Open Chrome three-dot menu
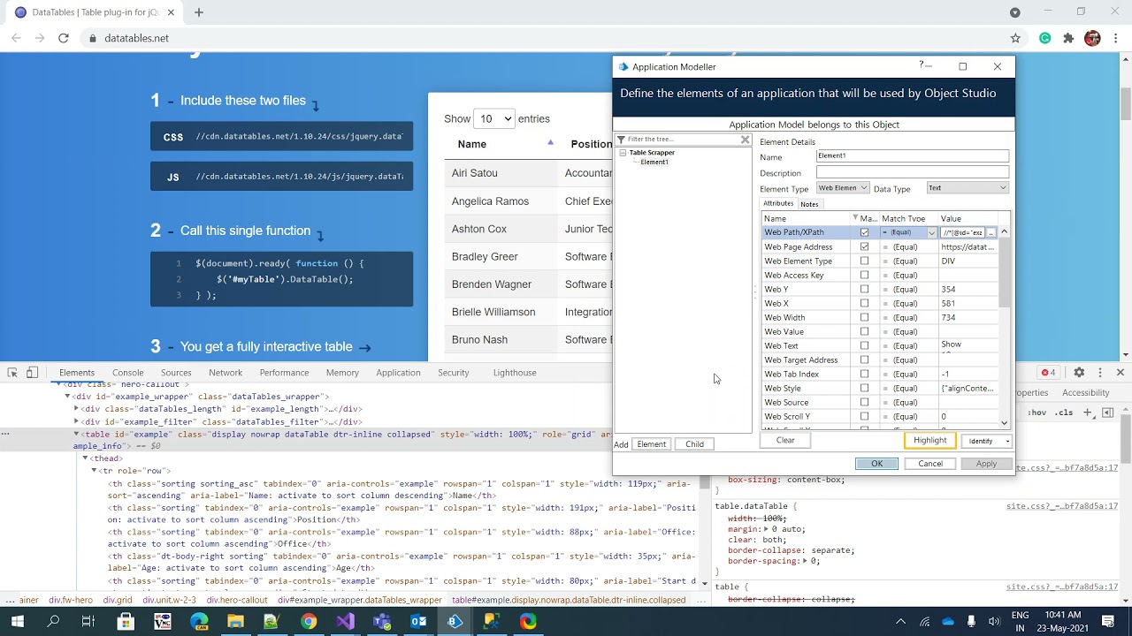The image size is (1132, 636). coord(1117,38)
